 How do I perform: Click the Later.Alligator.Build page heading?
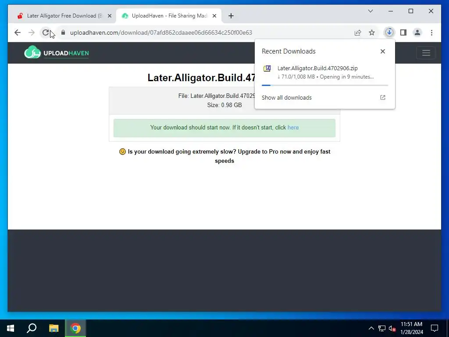pos(201,78)
